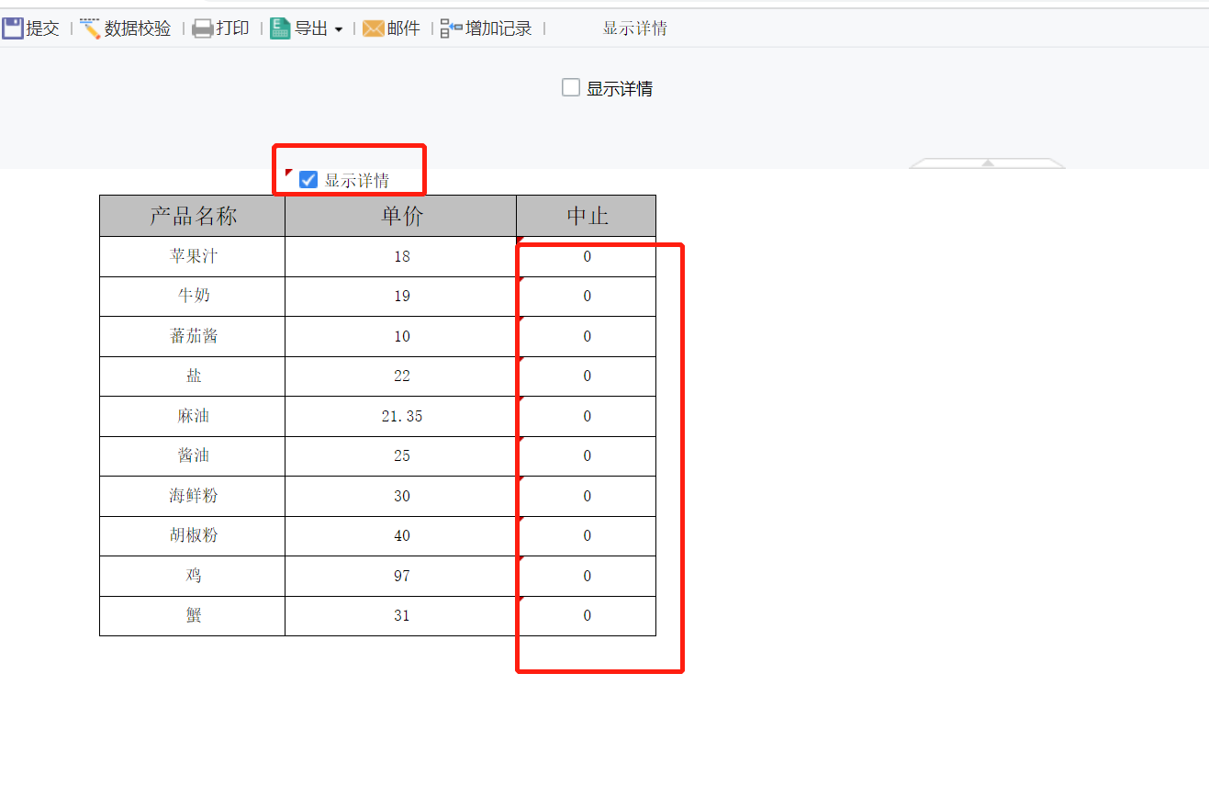Screen dimensions: 1209x797
Task: Click the 中止 value in 苹果汁 row
Action: [x=587, y=256]
